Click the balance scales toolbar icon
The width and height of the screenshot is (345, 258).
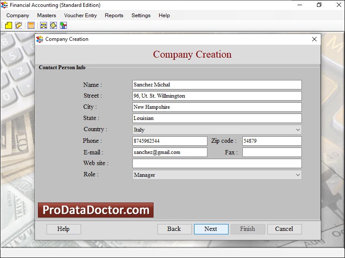(43, 25)
